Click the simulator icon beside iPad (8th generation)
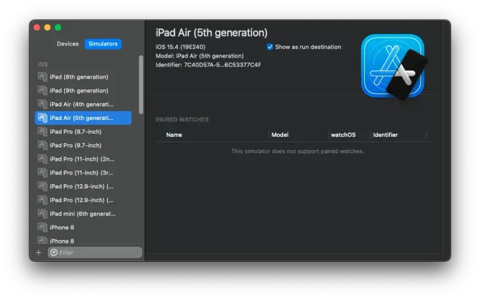 coord(42,77)
